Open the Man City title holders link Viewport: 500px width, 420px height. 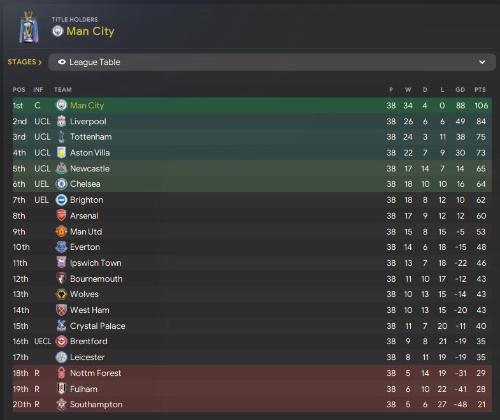(90, 31)
